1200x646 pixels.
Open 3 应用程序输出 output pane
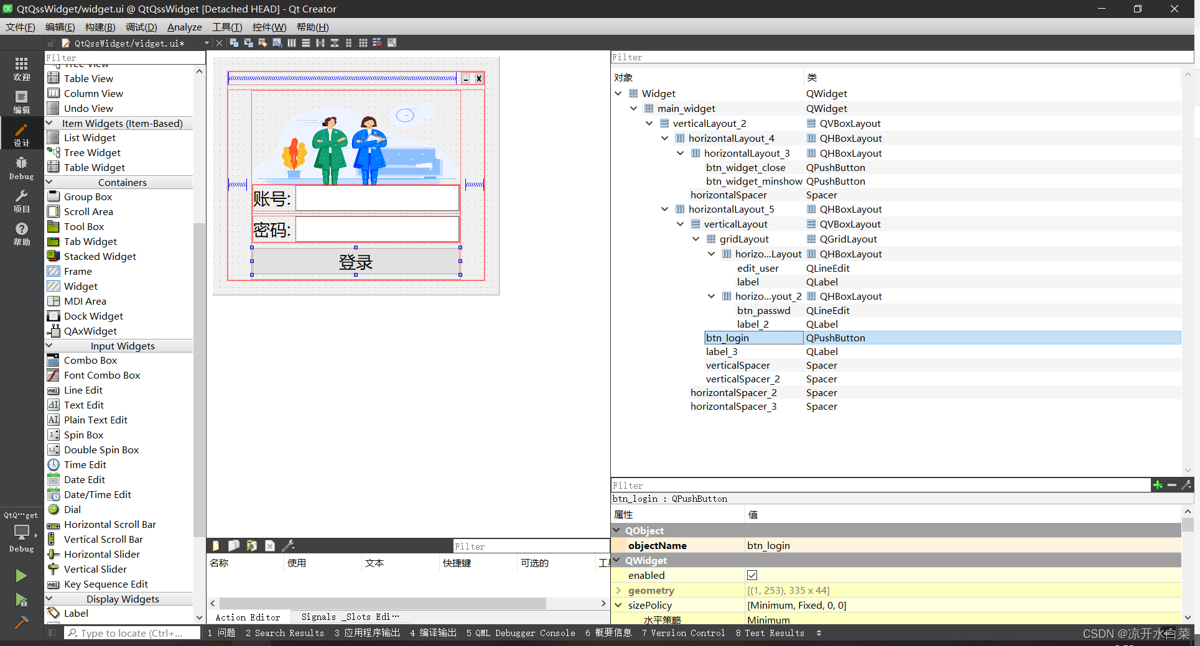click(x=367, y=633)
